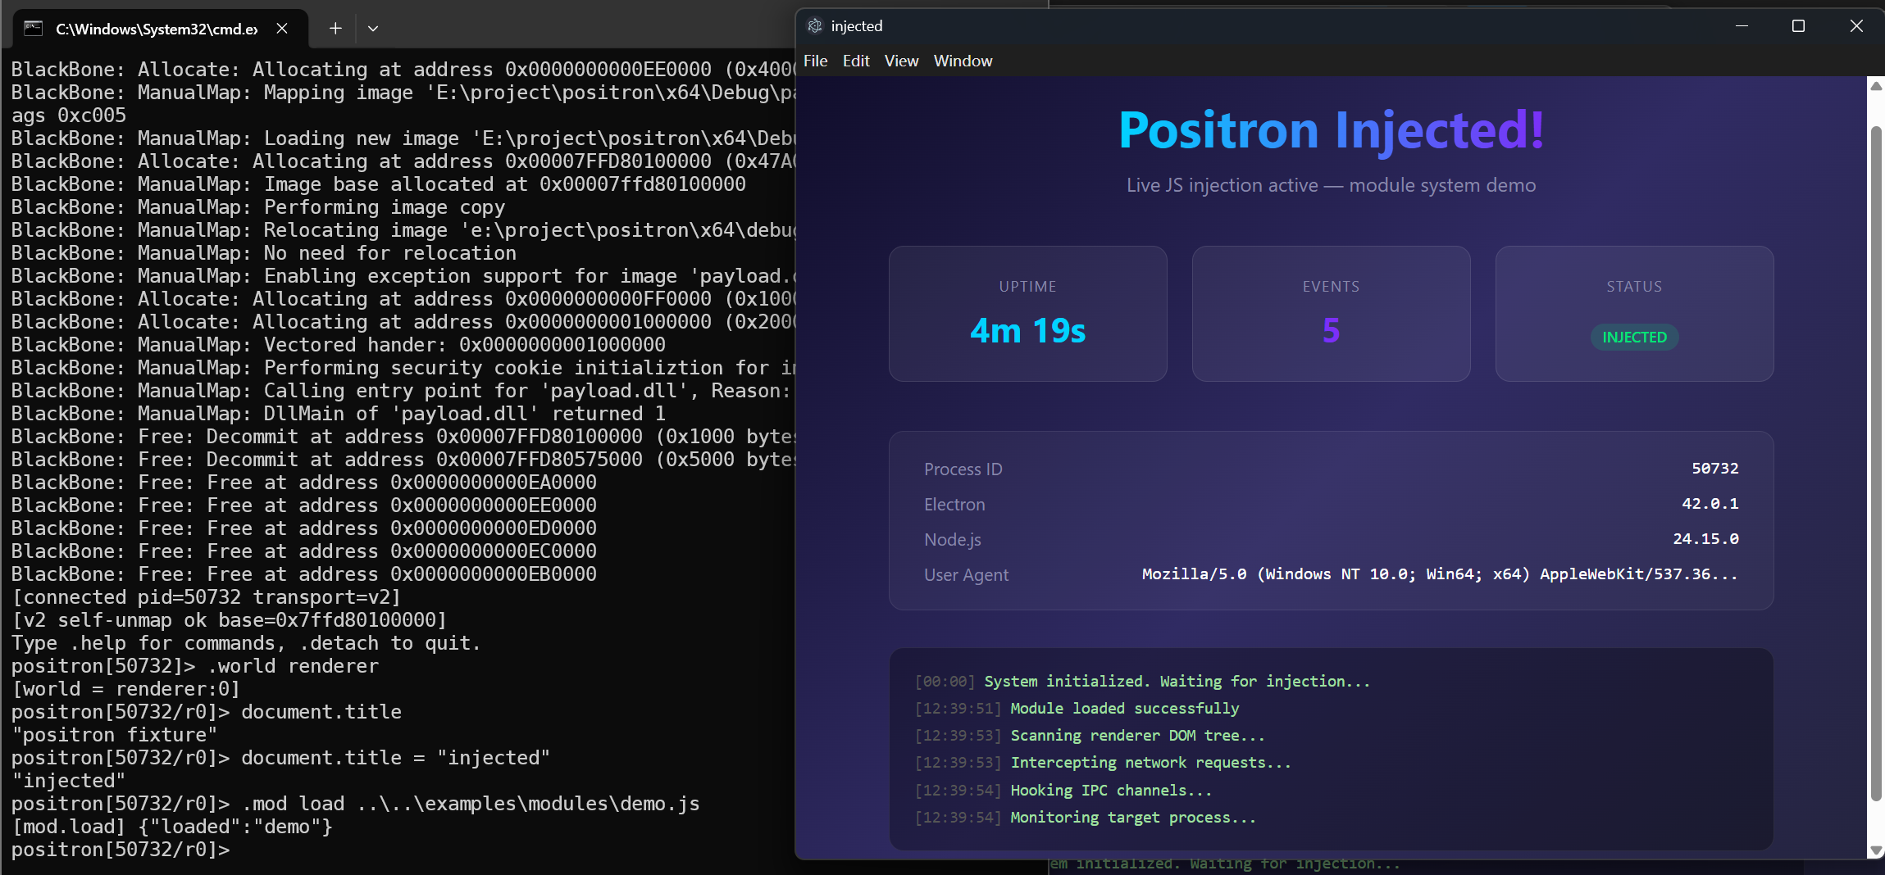The width and height of the screenshot is (1885, 875).
Task: Maximize the injected window
Action: 1798,26
